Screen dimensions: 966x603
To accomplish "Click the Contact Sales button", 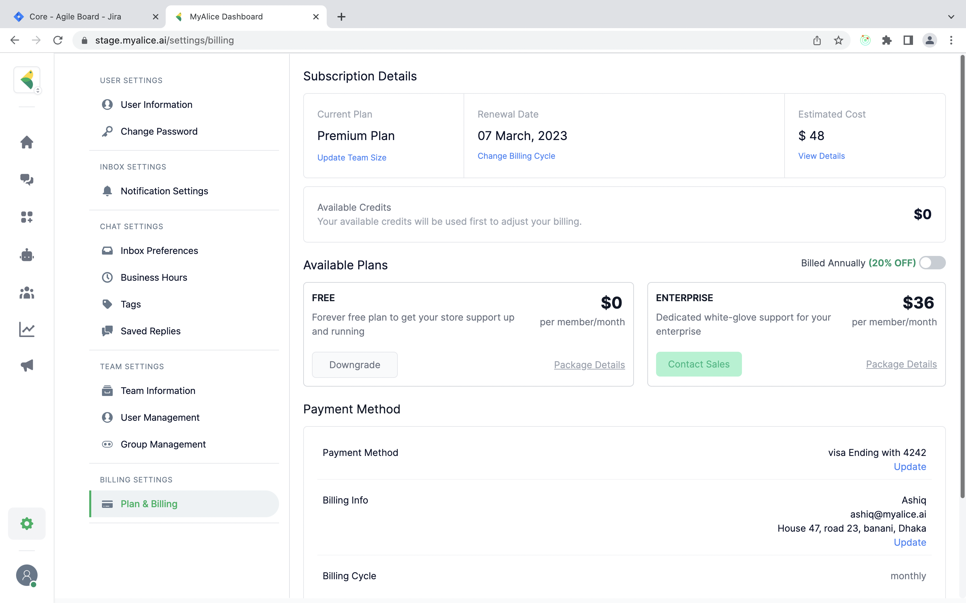I will click(699, 364).
